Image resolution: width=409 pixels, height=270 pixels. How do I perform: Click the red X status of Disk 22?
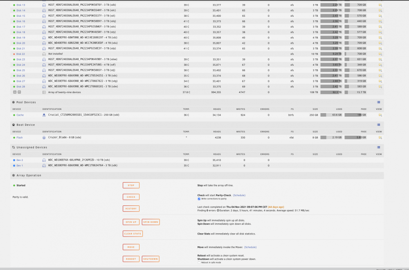(x=14, y=54)
